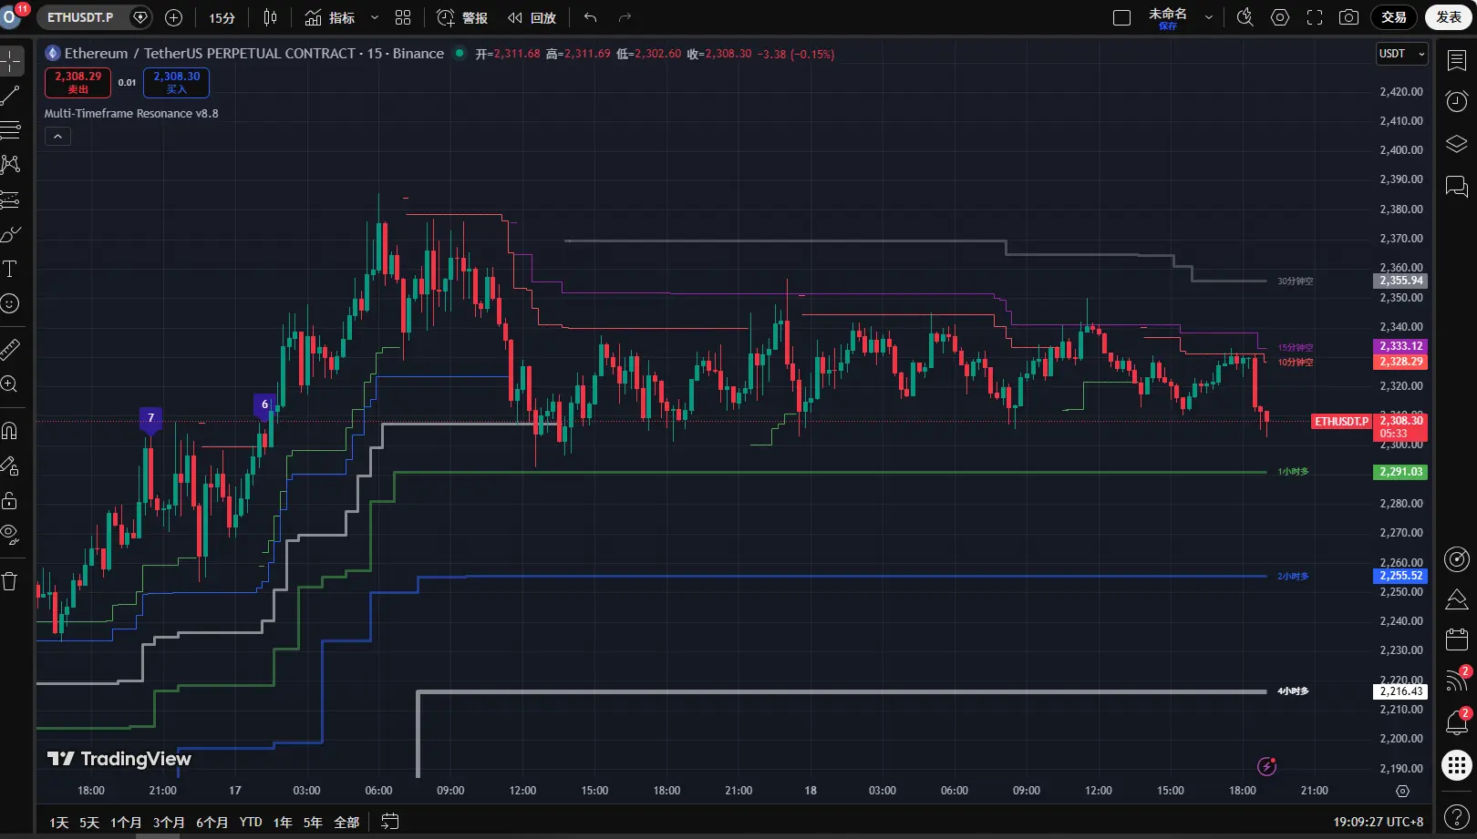Expand the favorite indicators dropdown arrow
Screen dimensions: 1477x839
pos(374,17)
